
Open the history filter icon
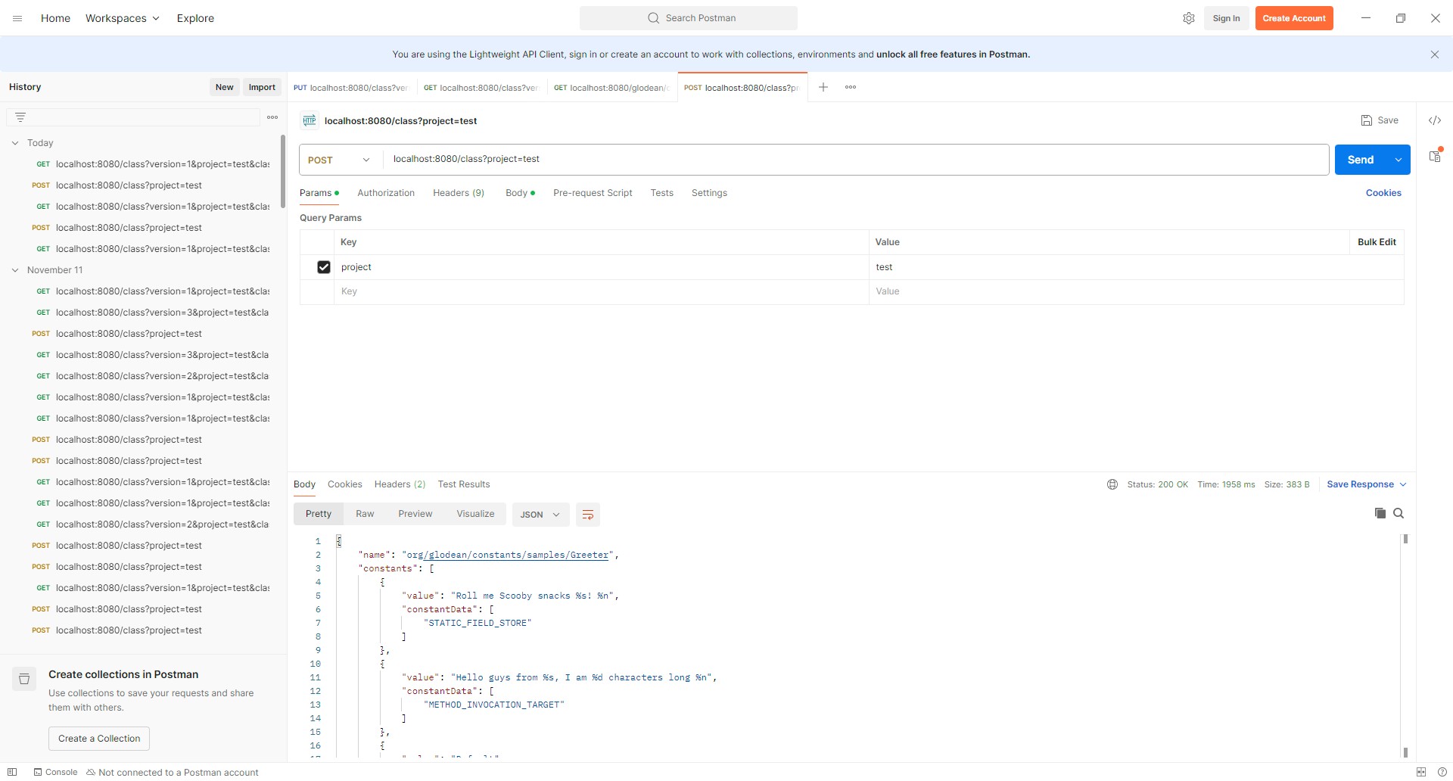coord(20,117)
